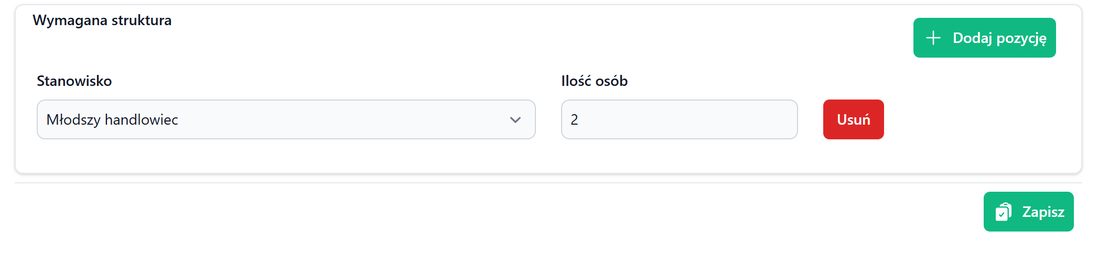Click the Ilość osób field label

(594, 81)
